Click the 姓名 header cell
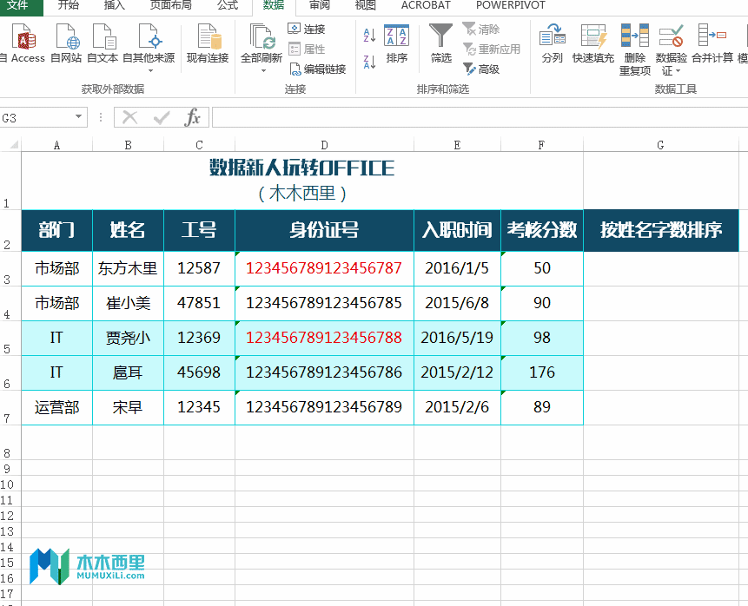 pos(128,230)
